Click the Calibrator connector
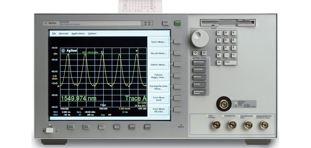 click(232, 125)
